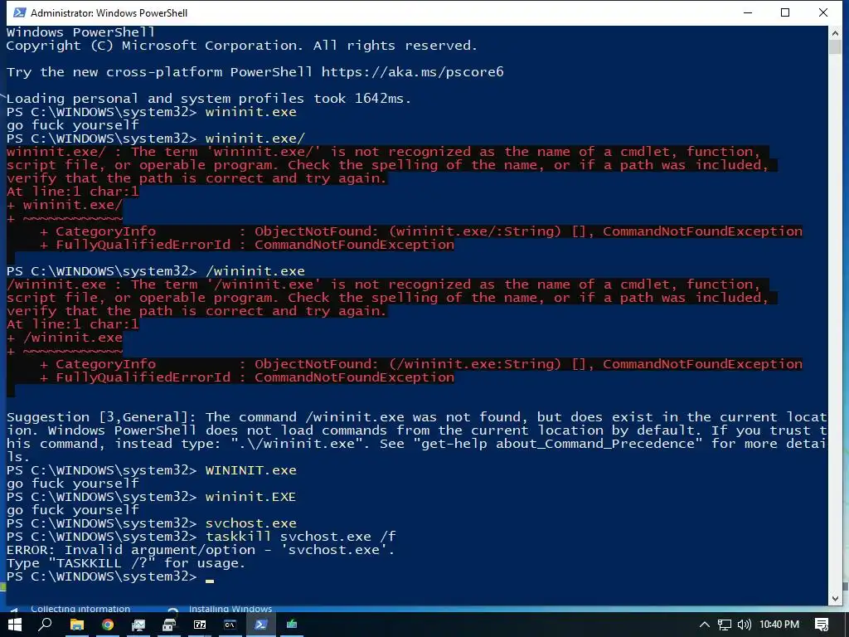The height and width of the screenshot is (637, 849).
Task: Click the 'Administrator: Windows PowerShell' title text
Action: point(109,12)
